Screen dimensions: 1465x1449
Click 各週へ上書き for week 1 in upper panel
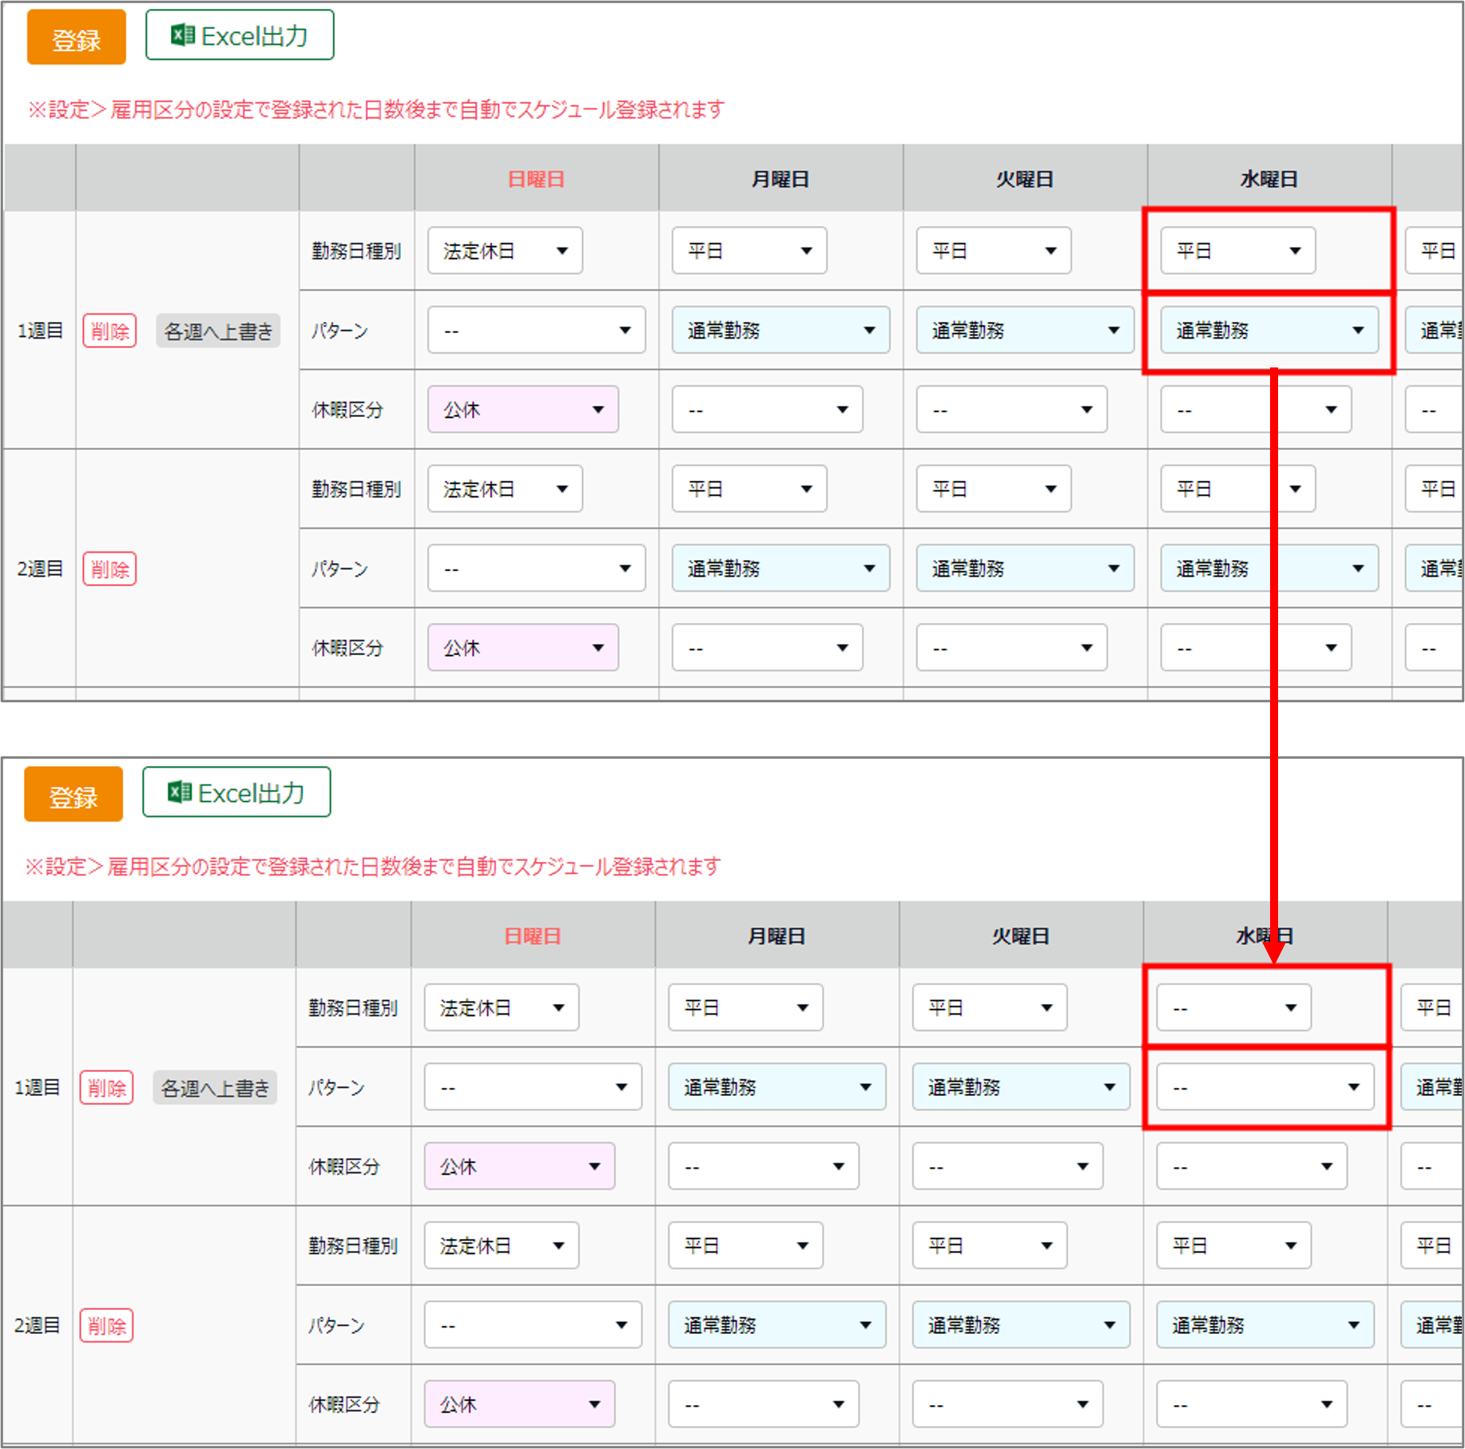coord(217,331)
